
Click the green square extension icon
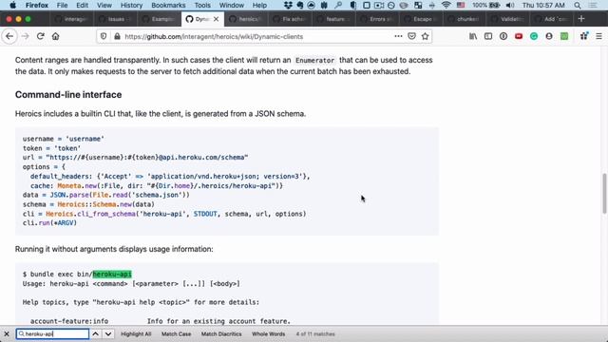pyautogui.click(x=564, y=36)
